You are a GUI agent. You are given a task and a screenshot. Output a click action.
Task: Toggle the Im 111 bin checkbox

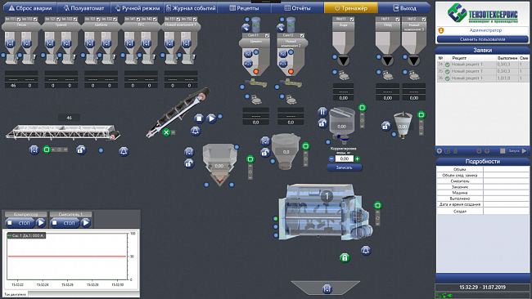19,20
